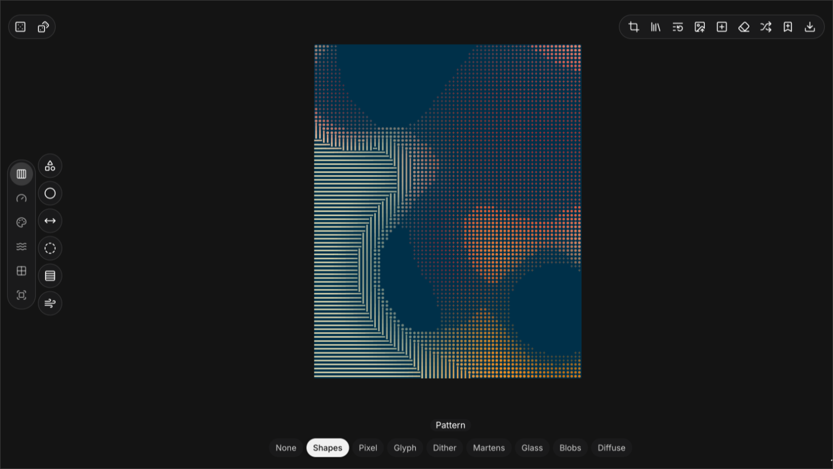The image size is (833, 469).
Task: Click the solid circle button
Action: point(50,194)
